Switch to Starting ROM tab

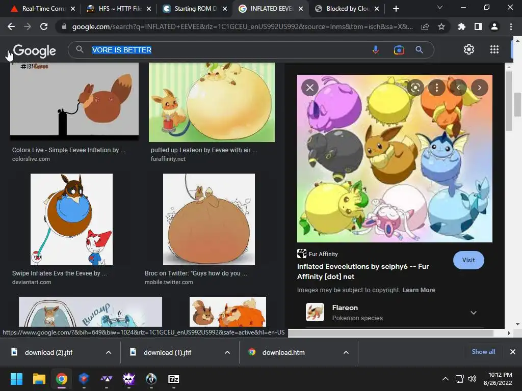pyautogui.click(x=195, y=9)
